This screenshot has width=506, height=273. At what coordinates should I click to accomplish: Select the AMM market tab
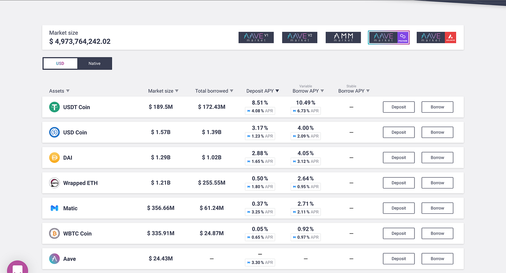(x=343, y=38)
